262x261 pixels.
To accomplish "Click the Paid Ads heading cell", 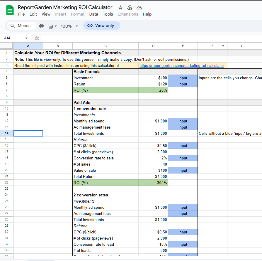I will click(106, 102).
